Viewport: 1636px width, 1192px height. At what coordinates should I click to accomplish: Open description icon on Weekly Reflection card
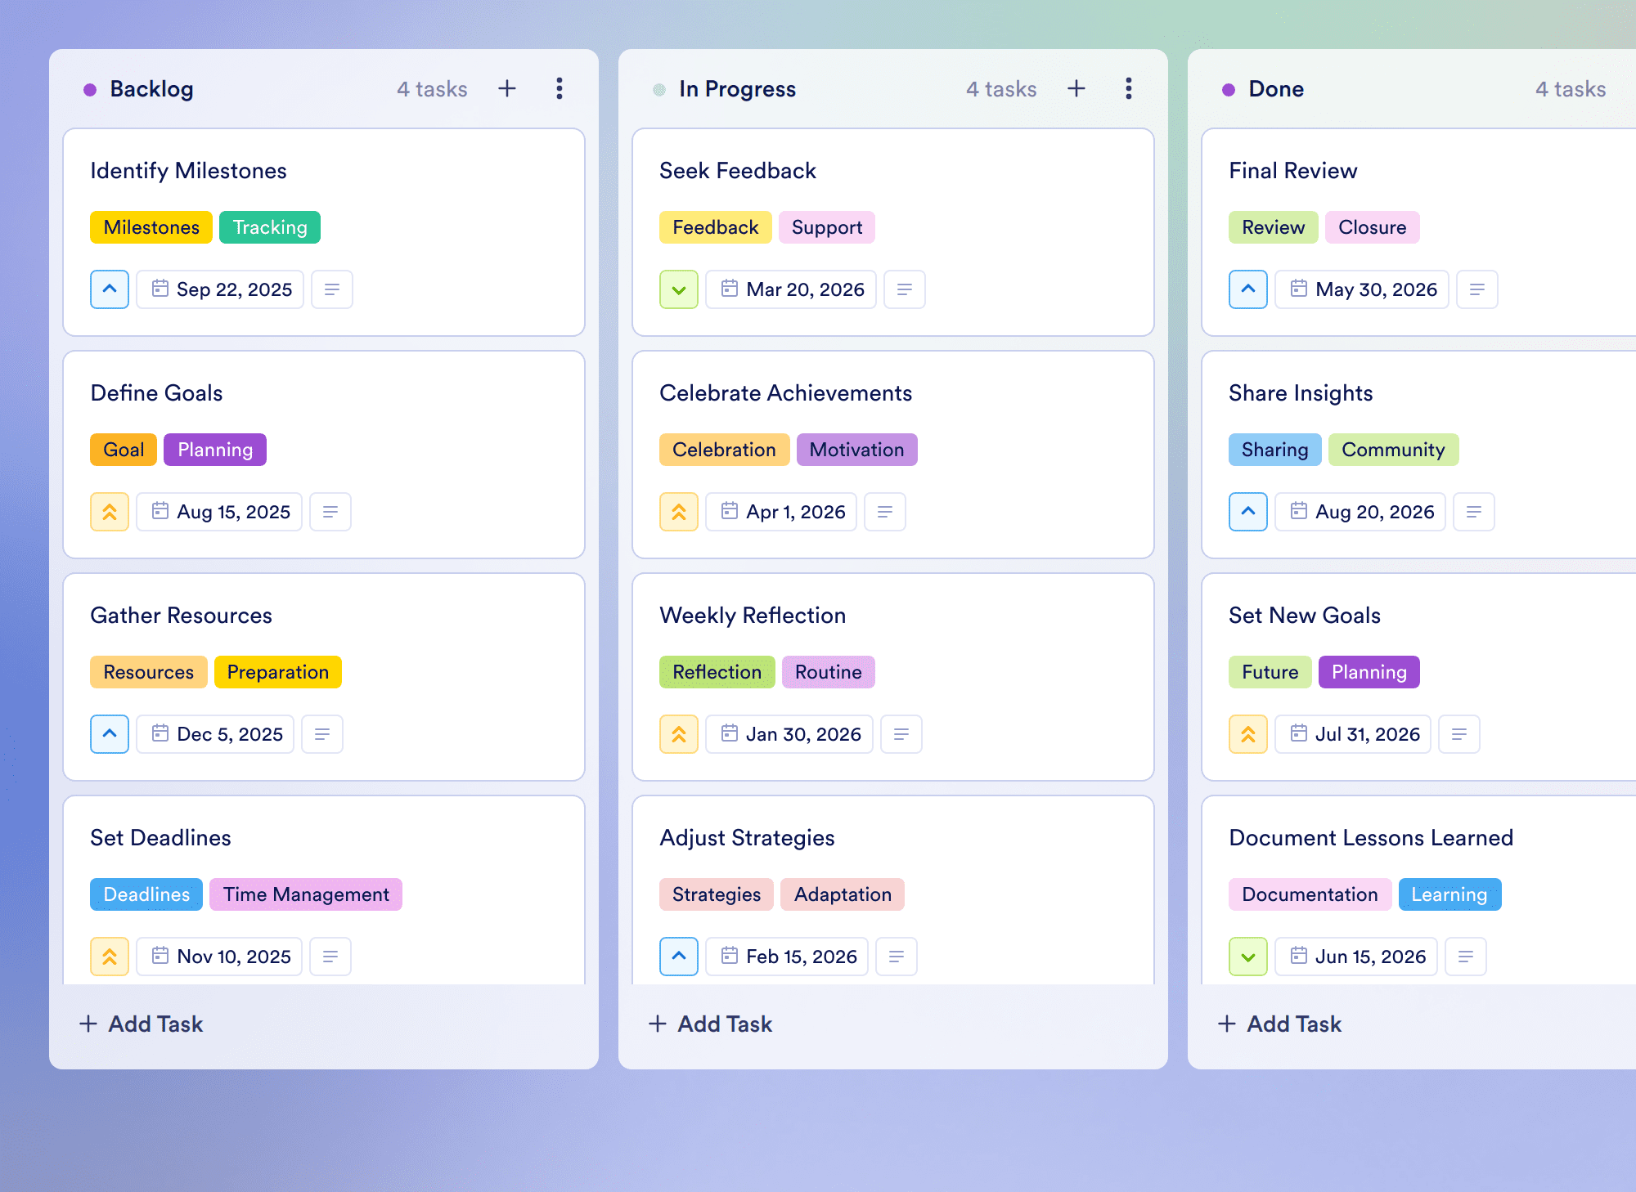coord(901,734)
